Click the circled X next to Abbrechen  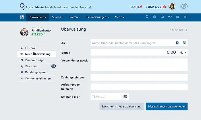[186, 30]
